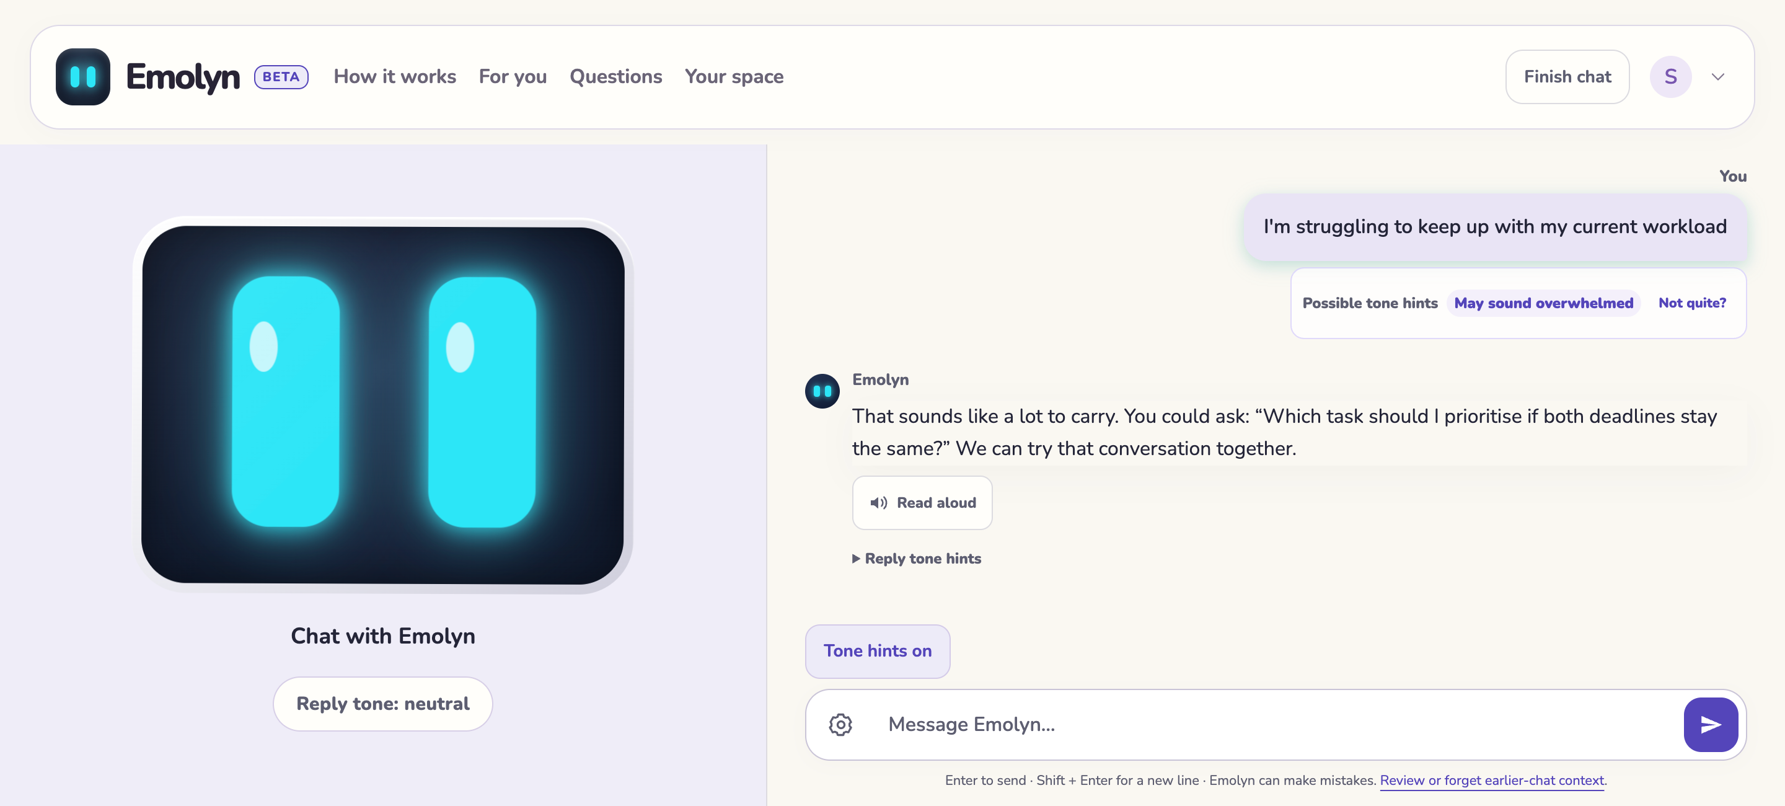The image size is (1785, 806).
Task: Click the Emolyn sender name label
Action: 880,380
